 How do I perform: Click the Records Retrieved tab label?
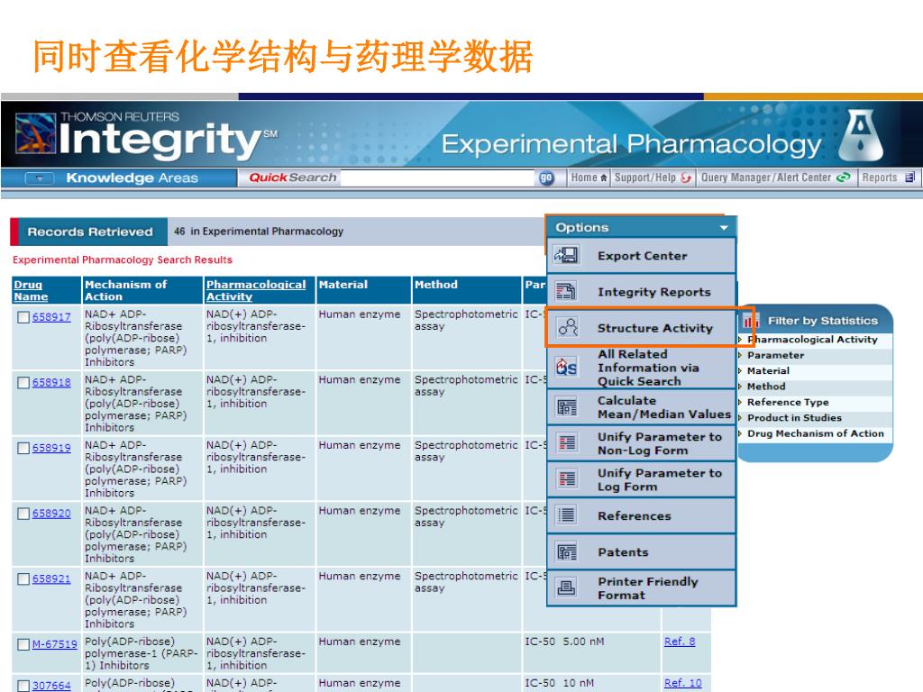[90, 232]
